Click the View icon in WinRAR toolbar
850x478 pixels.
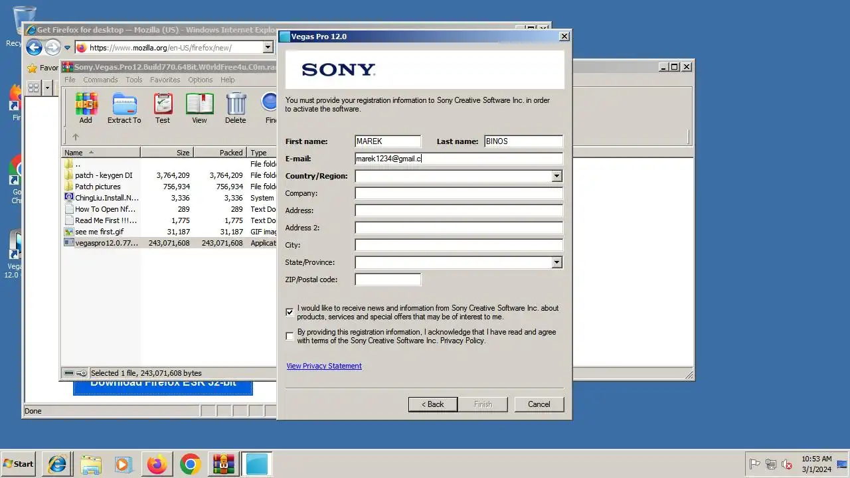[x=199, y=108]
